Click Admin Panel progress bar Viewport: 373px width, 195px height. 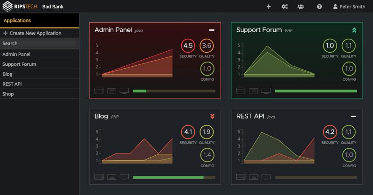pyautogui.click(x=174, y=91)
